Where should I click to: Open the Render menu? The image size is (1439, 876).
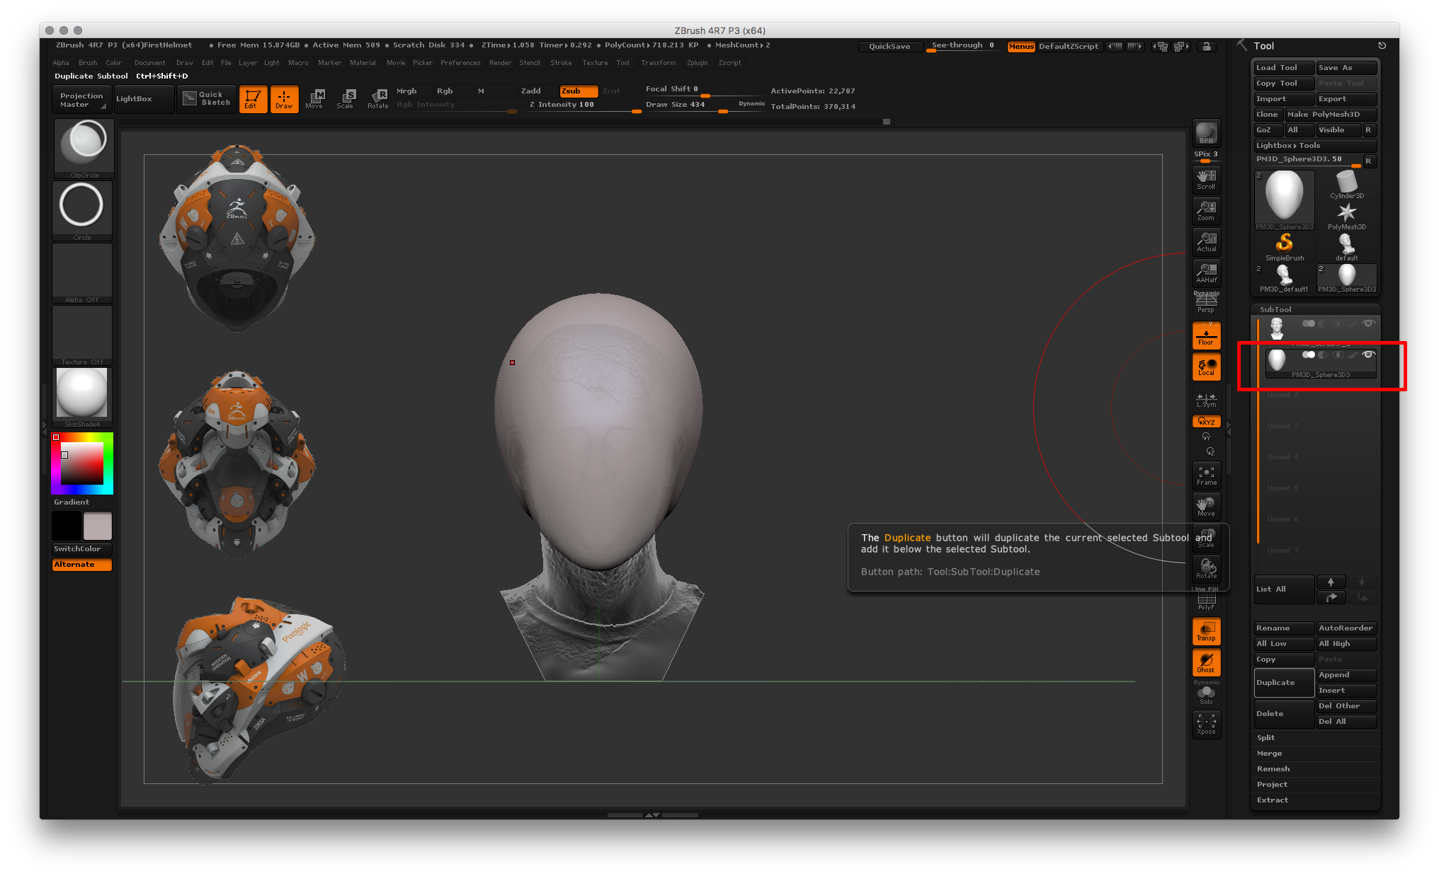pos(500,62)
